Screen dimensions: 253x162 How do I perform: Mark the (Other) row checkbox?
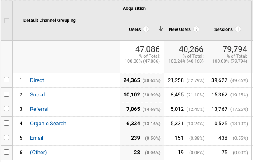point(6,152)
